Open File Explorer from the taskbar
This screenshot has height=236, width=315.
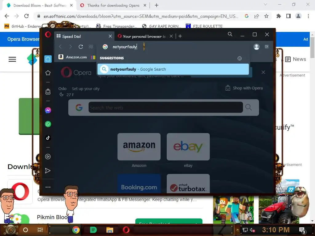(110, 230)
